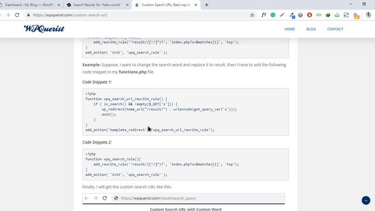Screen dimensions: 375x211
Task: Click the 'Code Snippets 1:' heading
Action: 97,82
